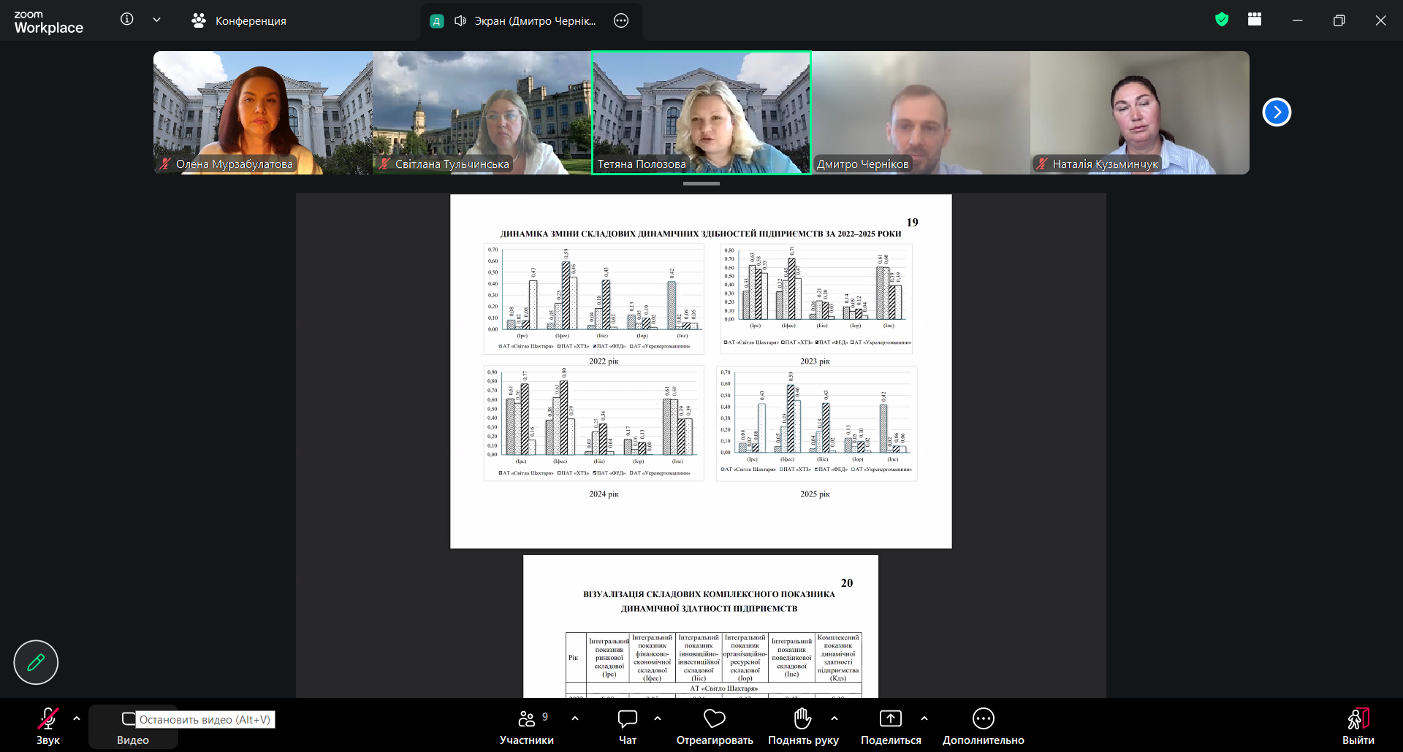The image size is (1403, 752).
Task: Expand the chevron next to the info icon
Action: click(x=156, y=20)
